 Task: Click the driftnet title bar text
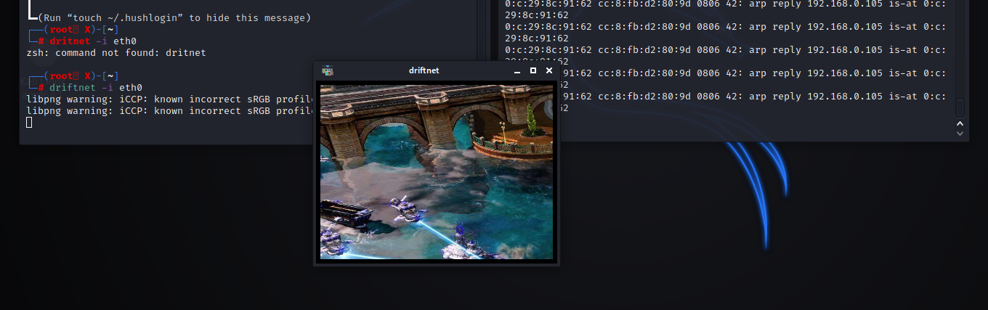click(424, 70)
